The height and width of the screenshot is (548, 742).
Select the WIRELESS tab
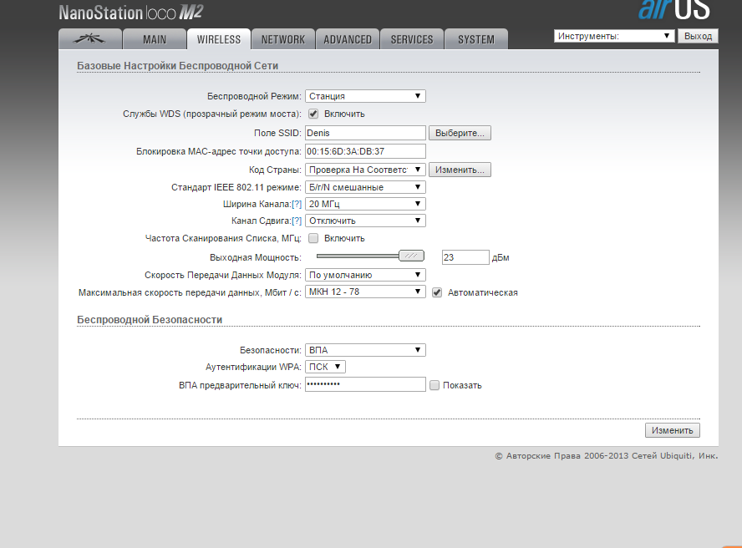point(219,39)
